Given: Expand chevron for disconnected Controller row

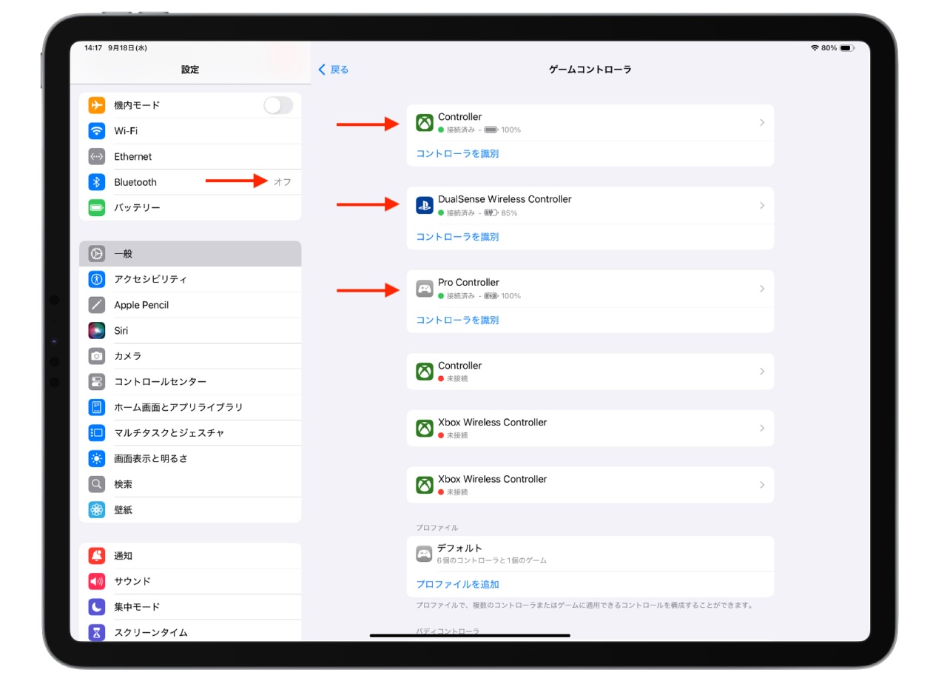Looking at the screenshot, I should pyautogui.click(x=762, y=372).
